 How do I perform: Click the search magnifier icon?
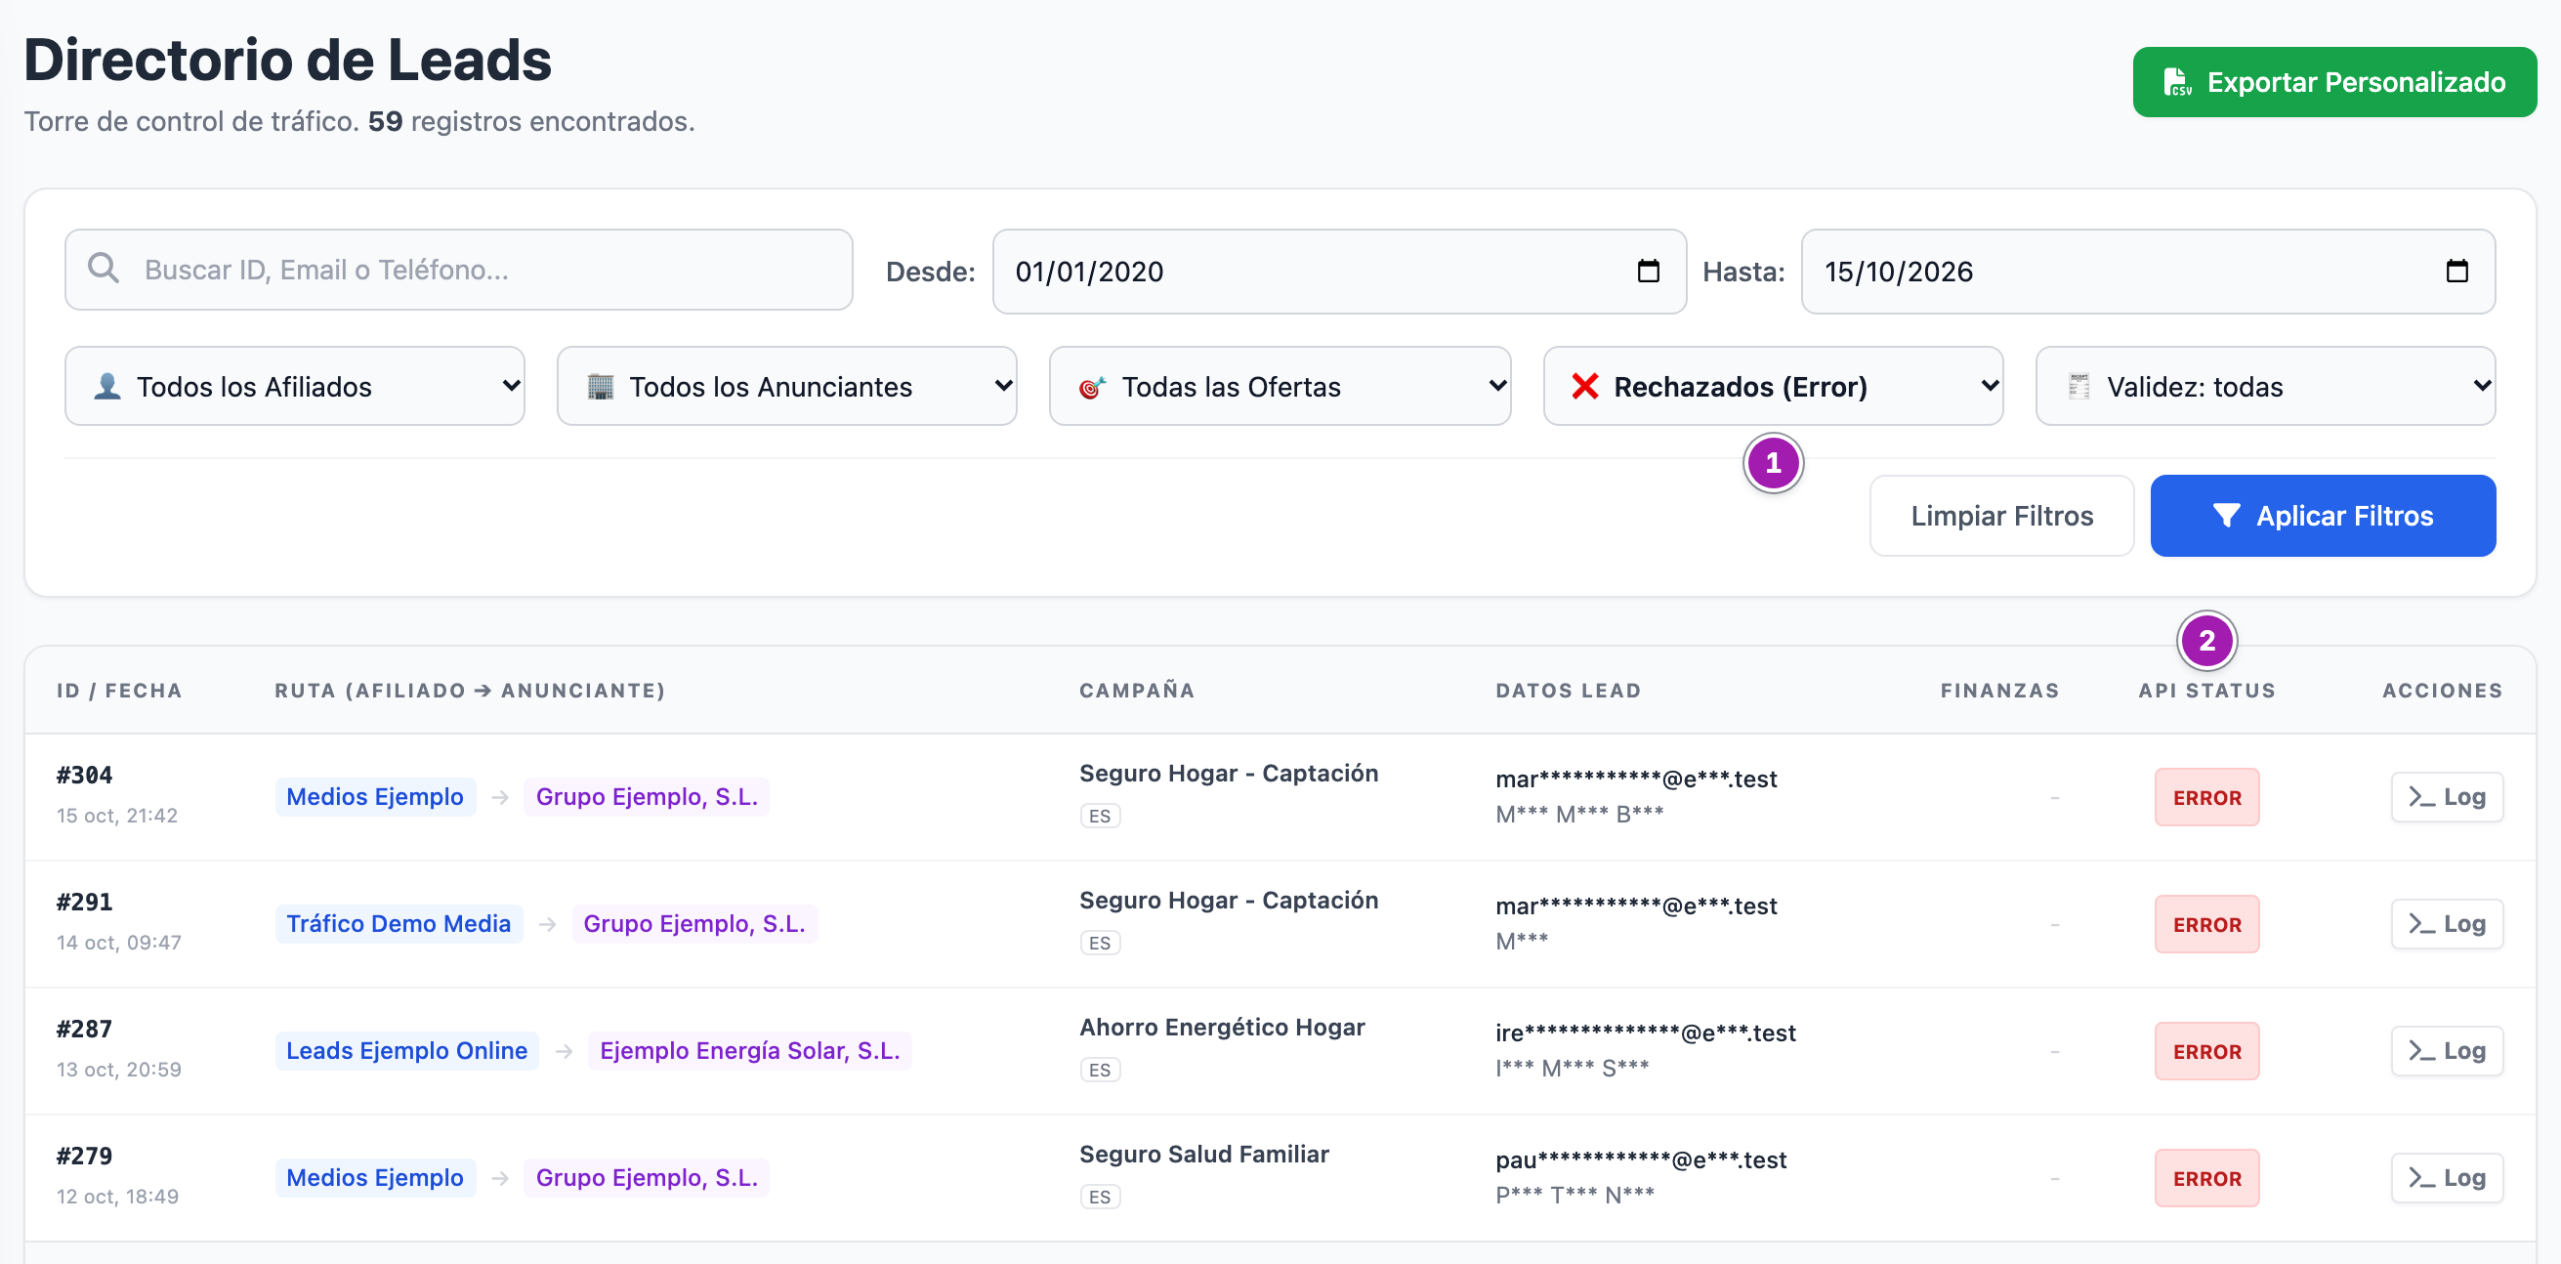point(104,269)
